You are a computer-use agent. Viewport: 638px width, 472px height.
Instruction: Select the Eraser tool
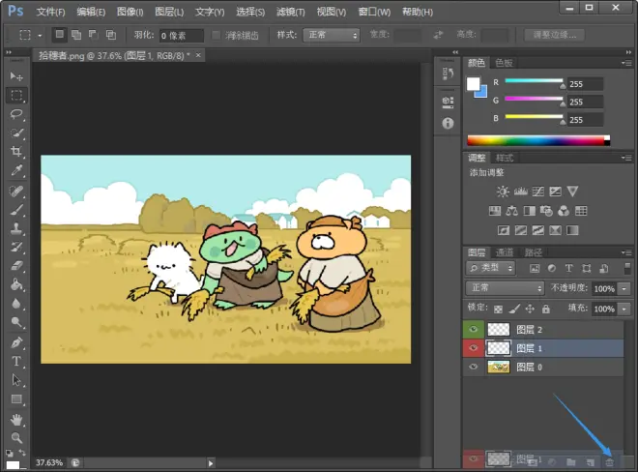coord(16,266)
